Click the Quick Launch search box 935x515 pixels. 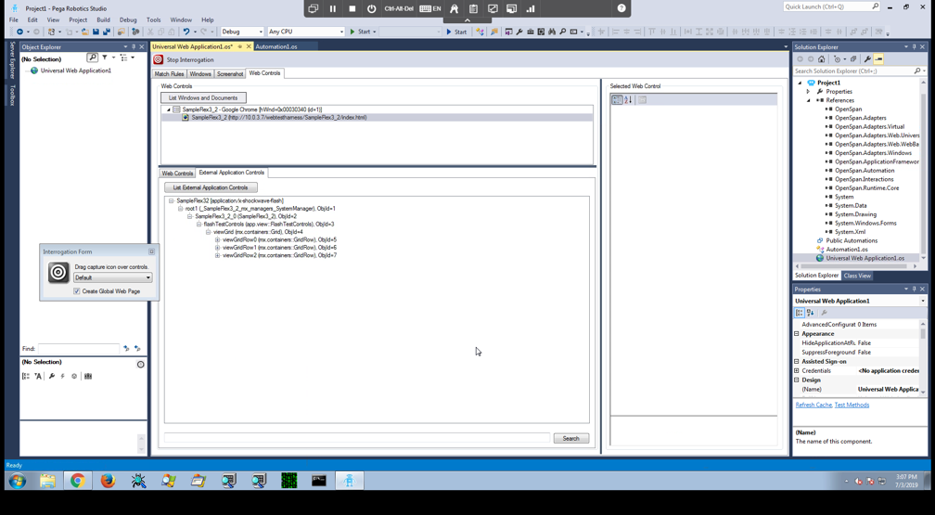pos(831,6)
